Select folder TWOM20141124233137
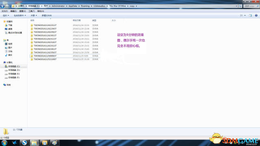Viewport: 260px width, 146px height. coord(45,45)
